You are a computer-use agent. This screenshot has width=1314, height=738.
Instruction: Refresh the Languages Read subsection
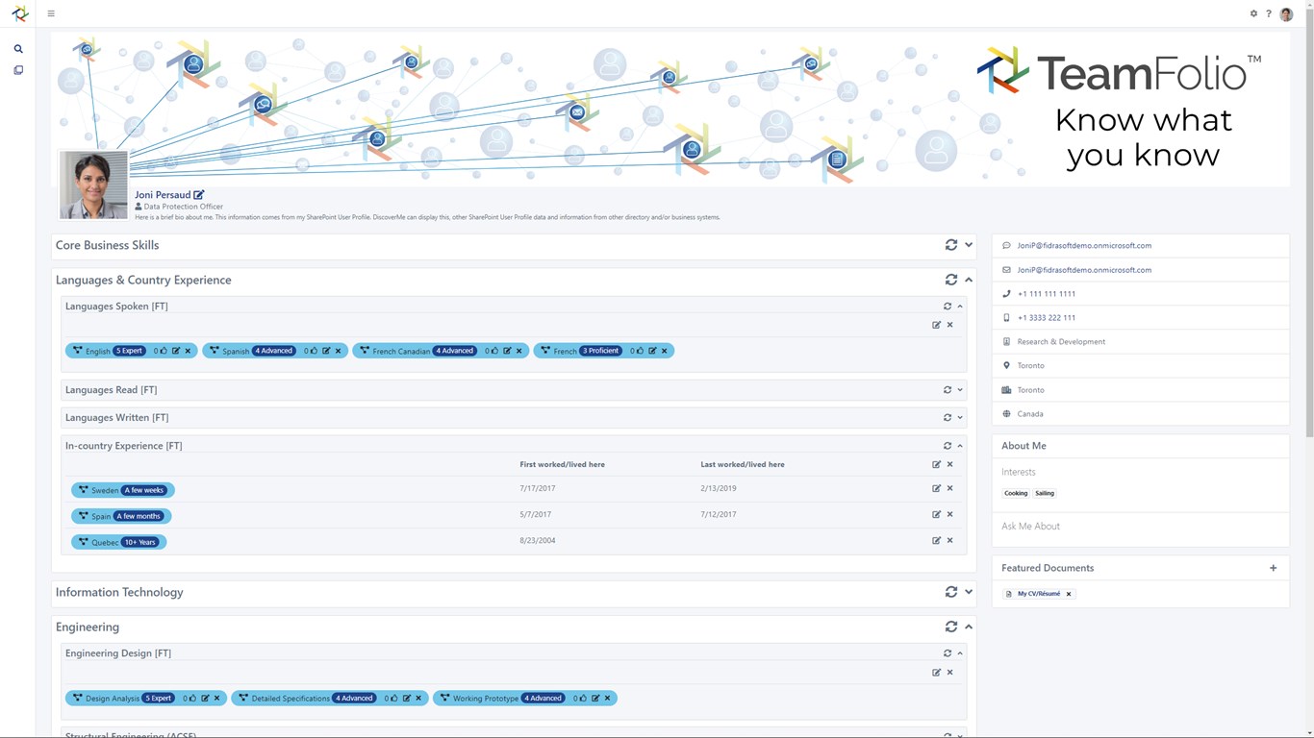[x=948, y=390]
